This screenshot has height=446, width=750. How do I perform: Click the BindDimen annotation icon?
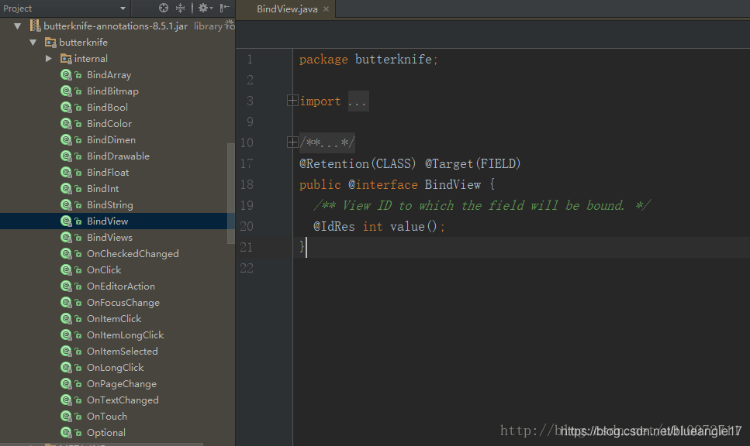tap(67, 140)
